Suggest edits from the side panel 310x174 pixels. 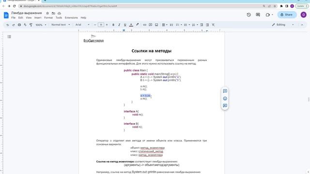[225, 106]
